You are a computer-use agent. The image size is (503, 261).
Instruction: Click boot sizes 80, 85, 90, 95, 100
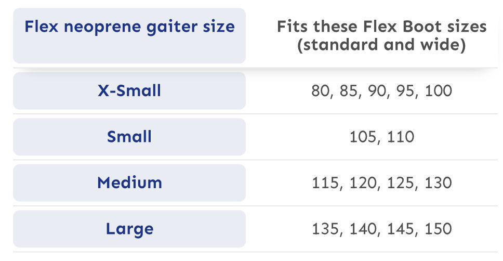[381, 91]
